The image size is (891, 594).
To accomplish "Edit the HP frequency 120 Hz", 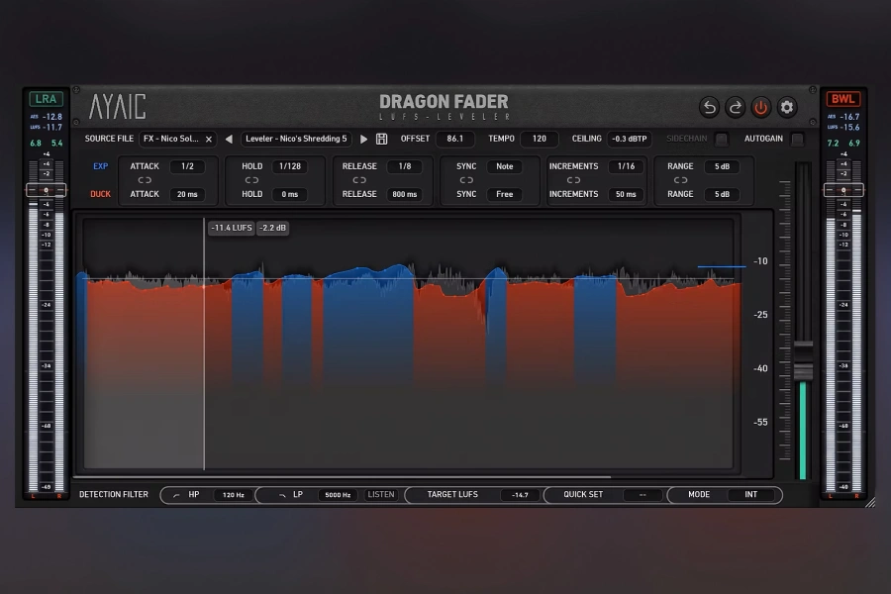I will [234, 495].
